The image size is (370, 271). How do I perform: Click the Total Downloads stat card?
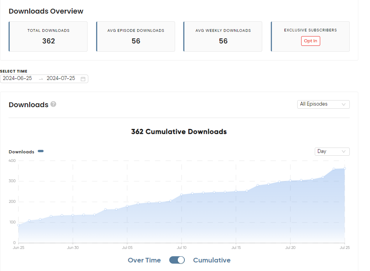48,36
